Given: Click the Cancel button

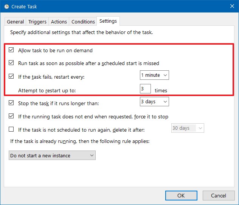Looking at the screenshot, I should click(219, 196).
